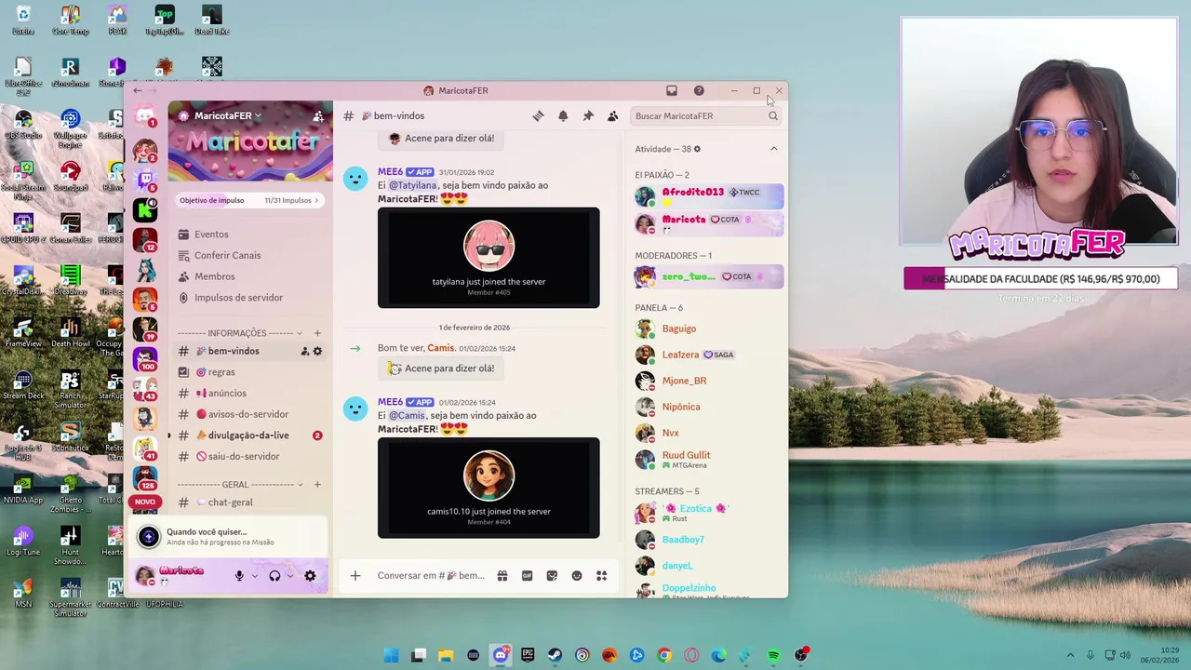
Task: Focus the Buscar MaricotaFER search field
Action: tap(706, 115)
